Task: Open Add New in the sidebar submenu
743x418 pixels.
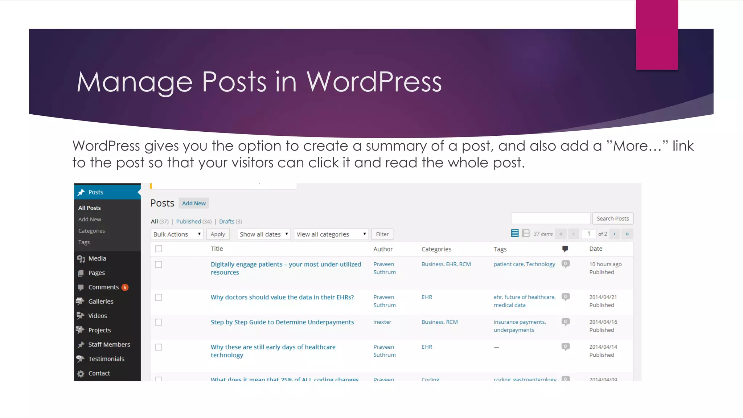Action: point(90,220)
